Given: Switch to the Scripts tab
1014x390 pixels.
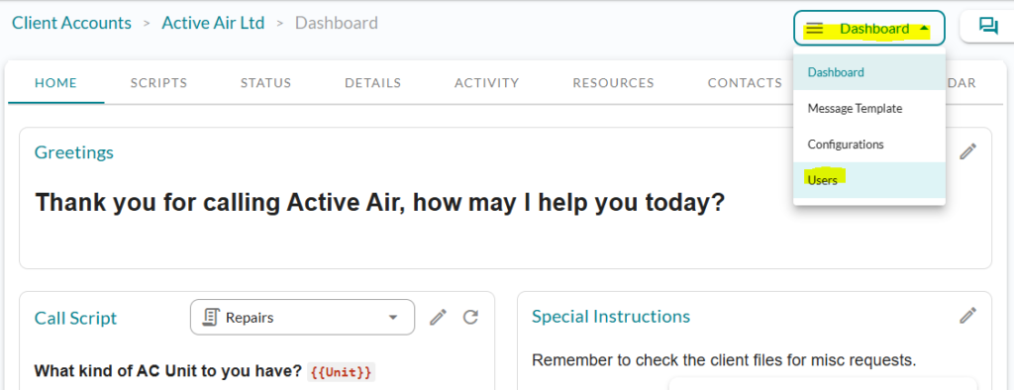Looking at the screenshot, I should coord(159,83).
